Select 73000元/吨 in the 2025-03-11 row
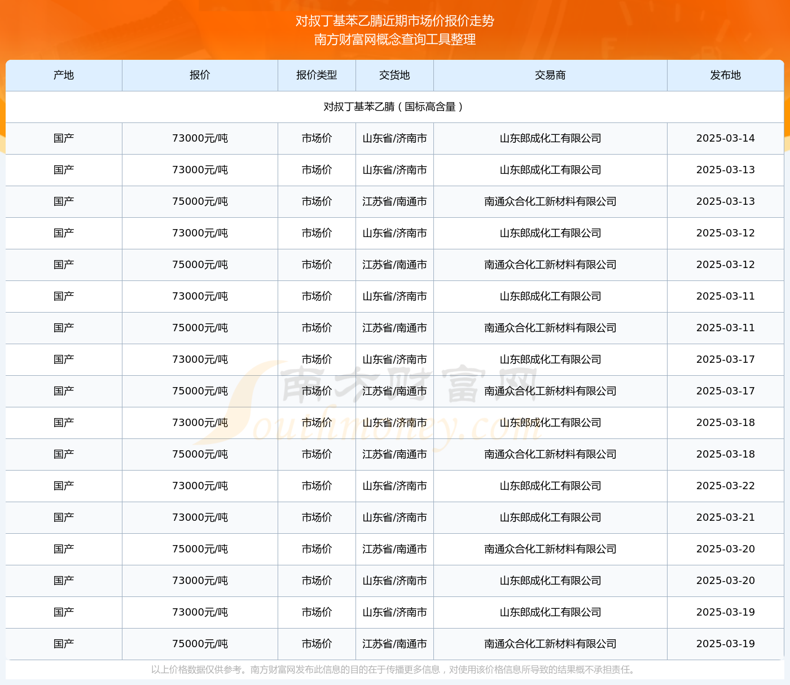Viewport: 790px width, 685px height. [200, 296]
